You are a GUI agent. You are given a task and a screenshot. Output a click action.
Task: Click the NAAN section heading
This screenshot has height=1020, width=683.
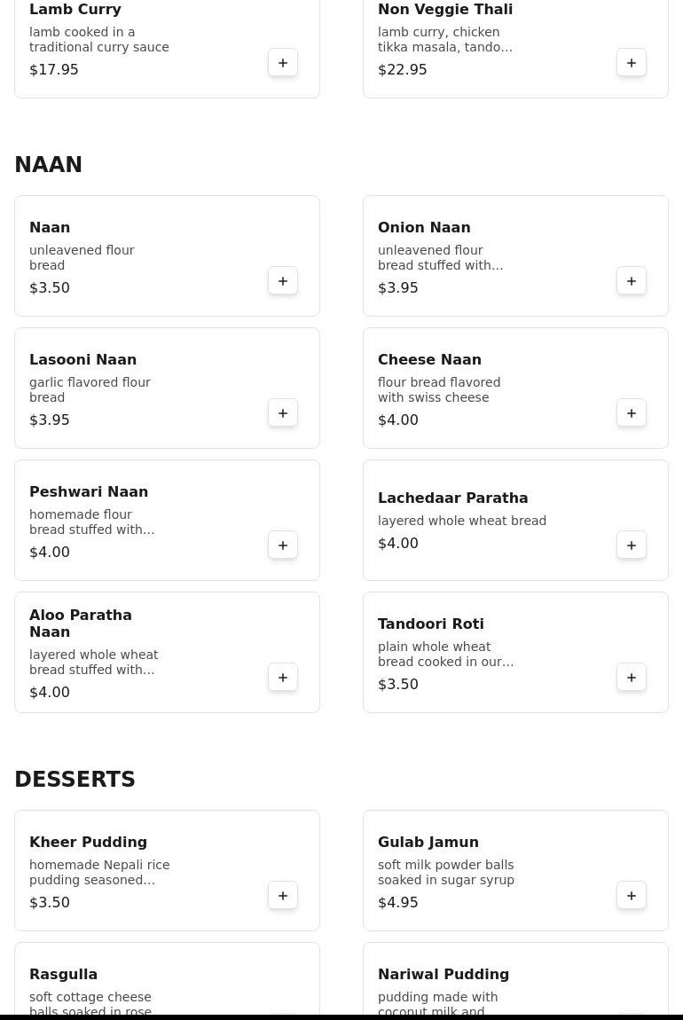coord(48,165)
